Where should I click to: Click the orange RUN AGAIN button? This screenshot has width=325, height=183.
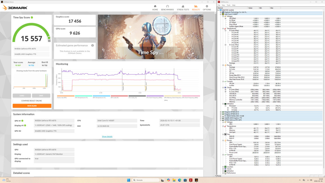click(x=32, y=105)
